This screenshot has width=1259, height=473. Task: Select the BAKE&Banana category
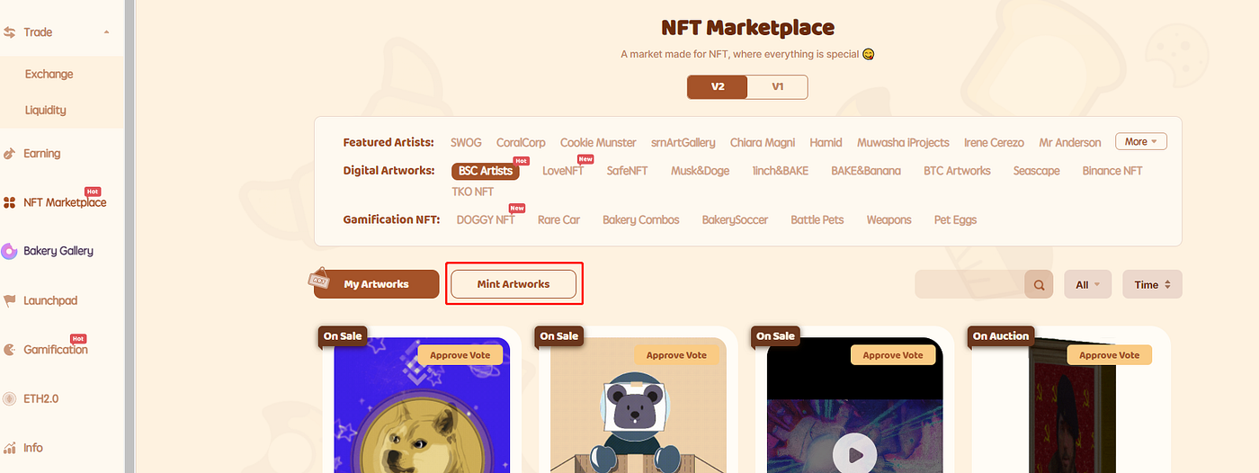[866, 171]
